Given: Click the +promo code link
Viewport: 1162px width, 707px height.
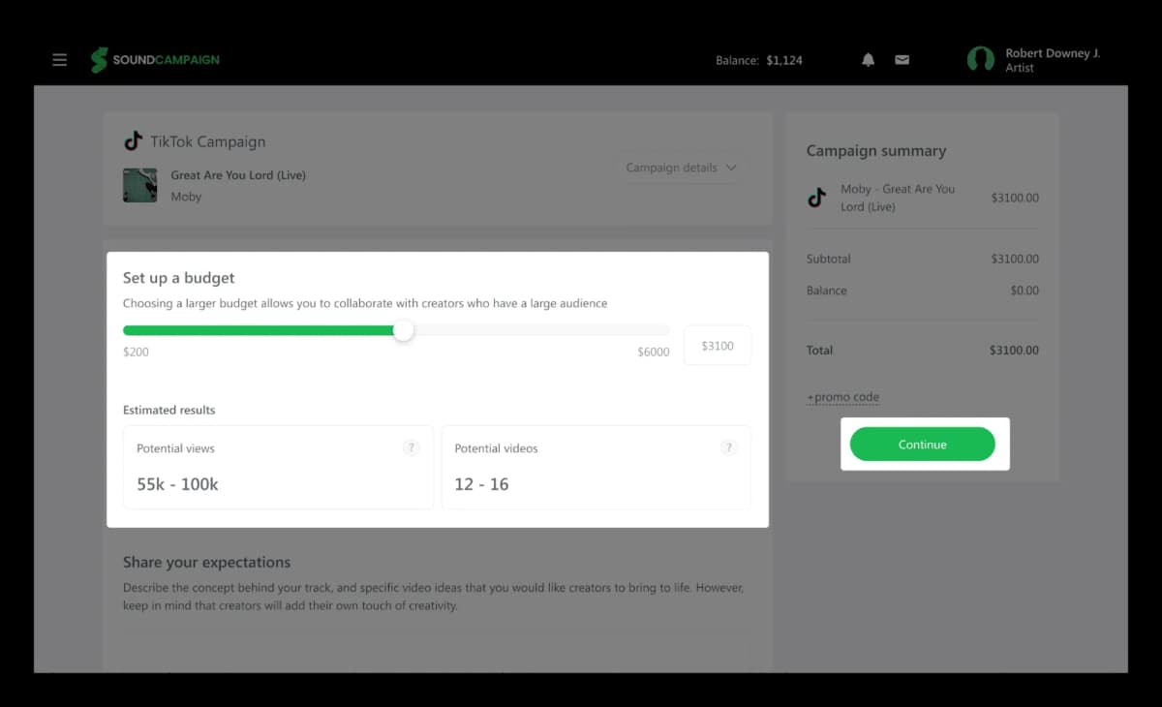Looking at the screenshot, I should pos(842,397).
